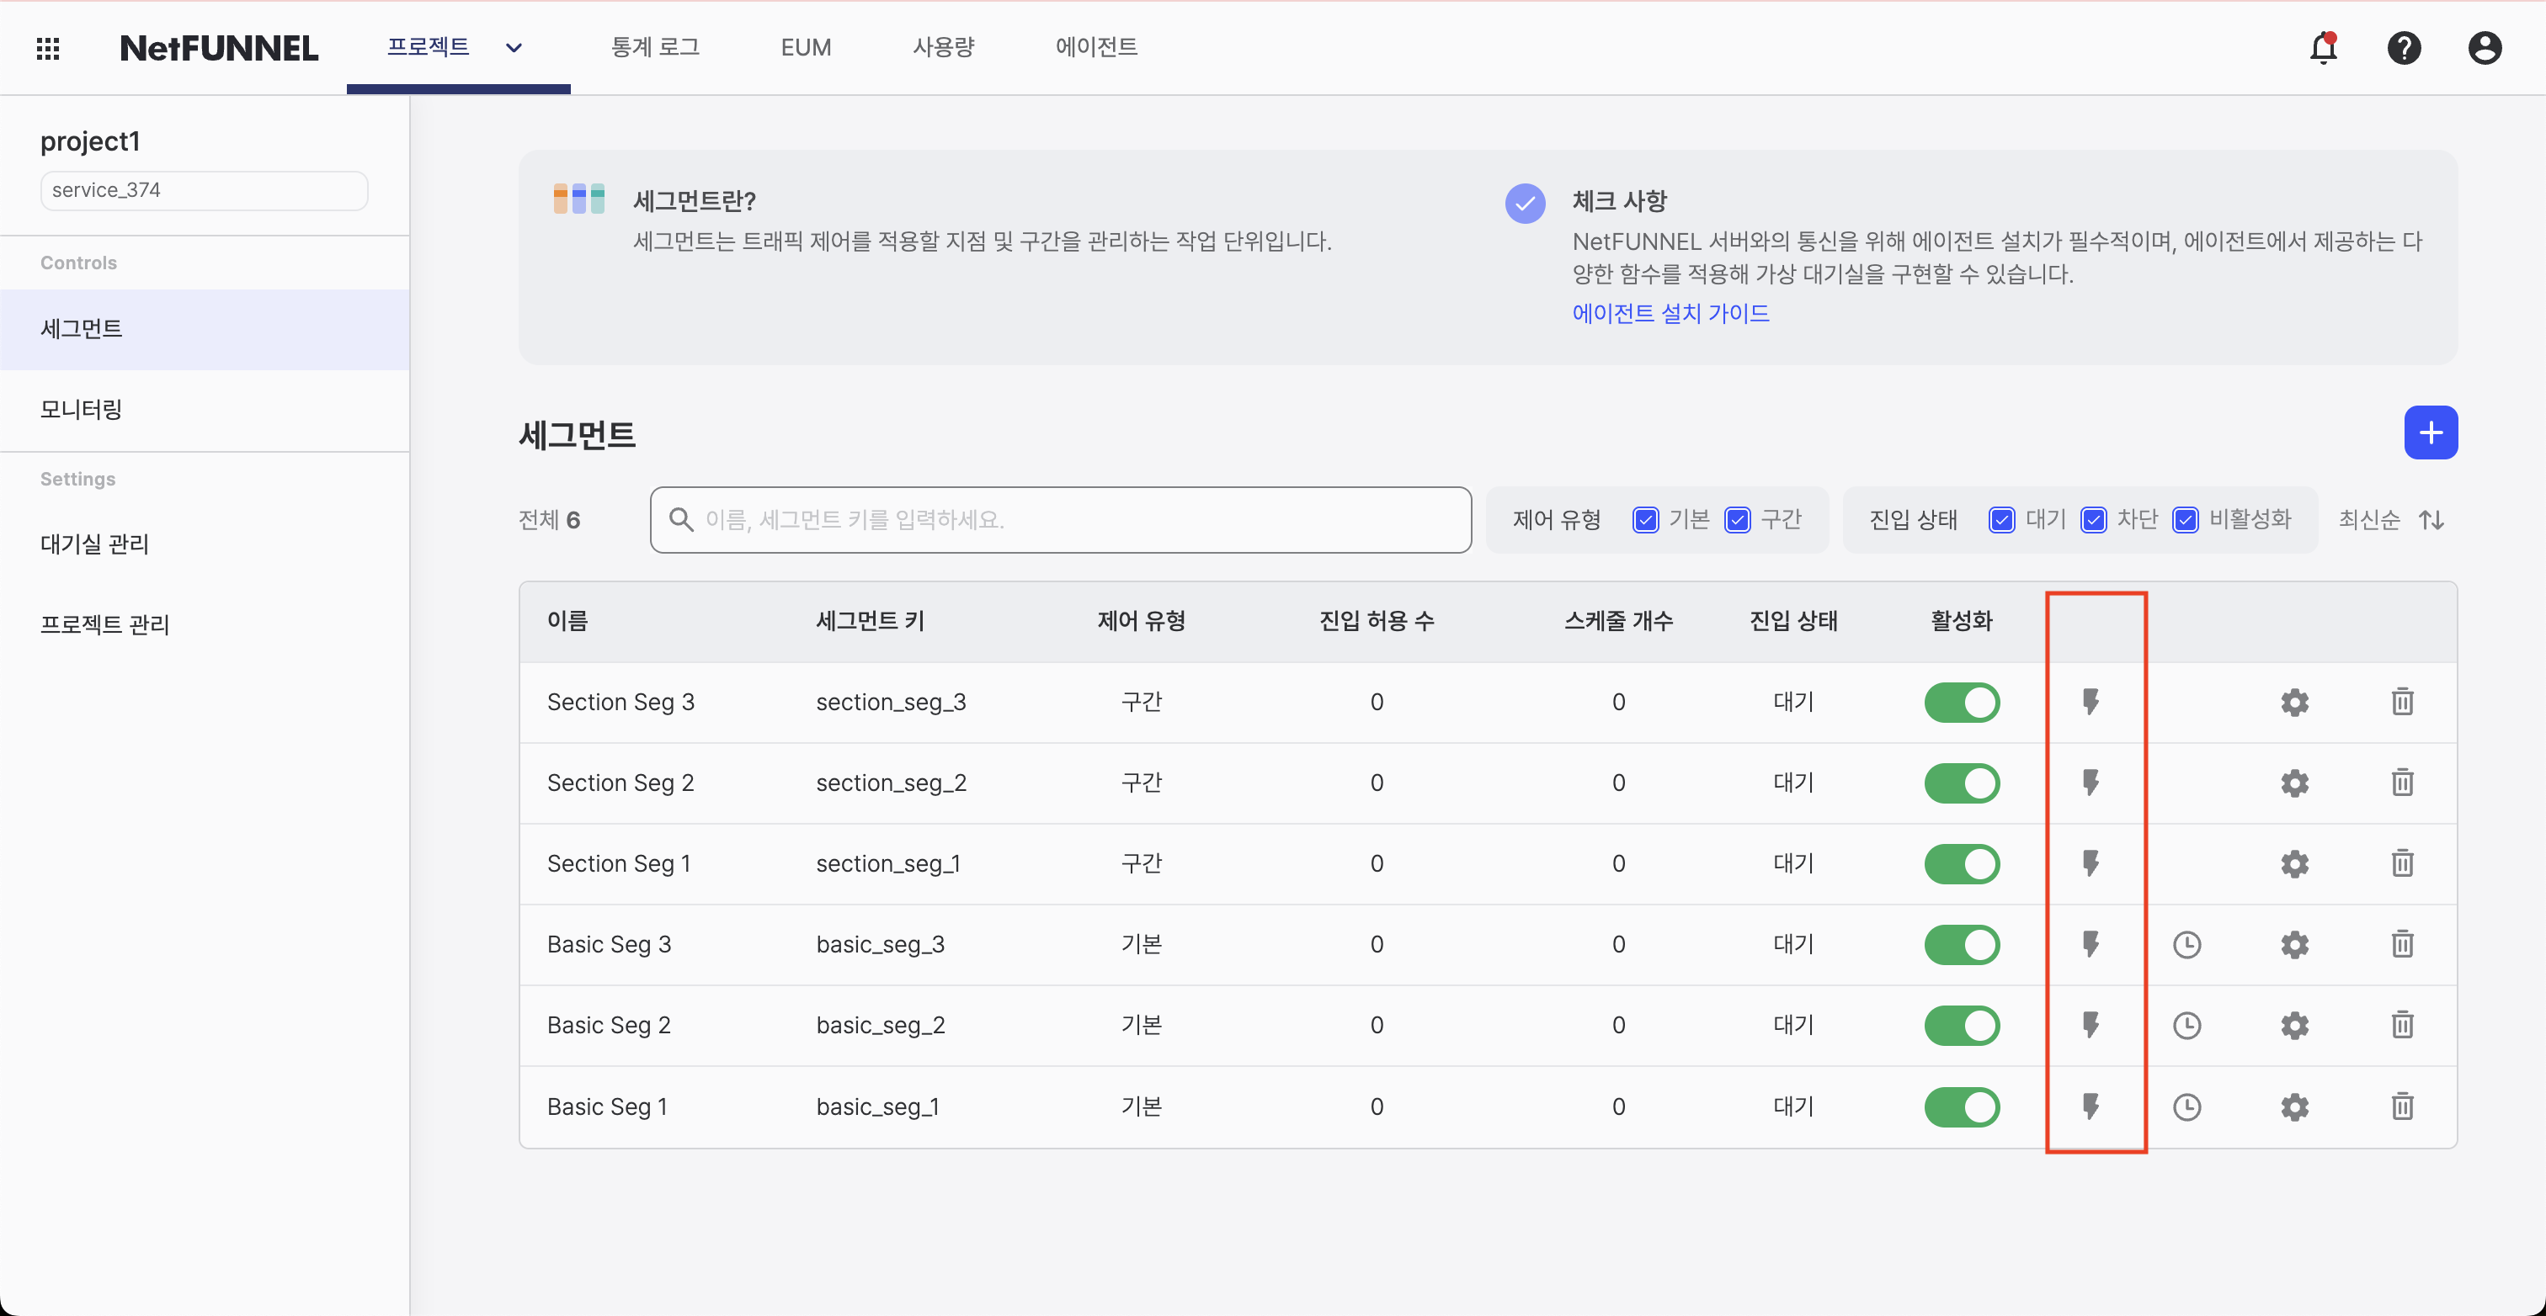The image size is (2546, 1316).
Task: Open the app grid launcher icon
Action: 47,47
